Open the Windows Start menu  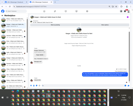[x=2, y=98]
